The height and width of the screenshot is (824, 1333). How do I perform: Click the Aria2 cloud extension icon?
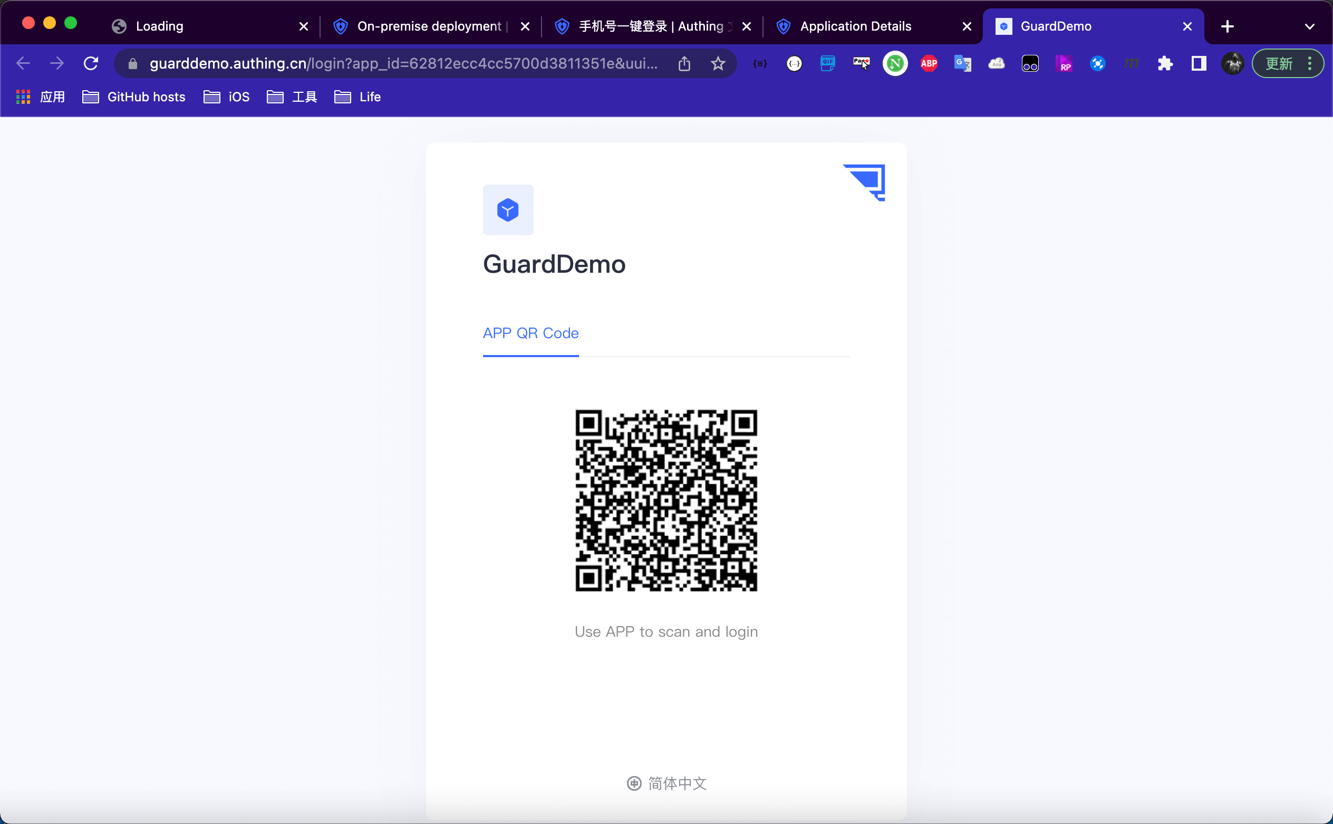point(996,64)
